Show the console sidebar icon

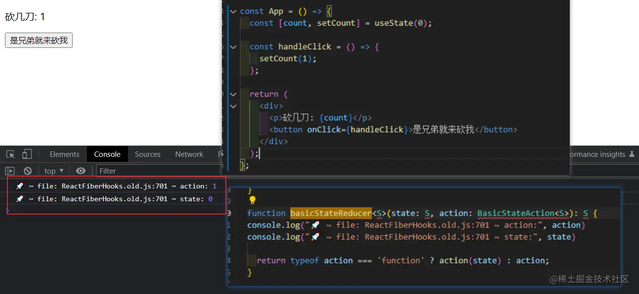pos(10,171)
